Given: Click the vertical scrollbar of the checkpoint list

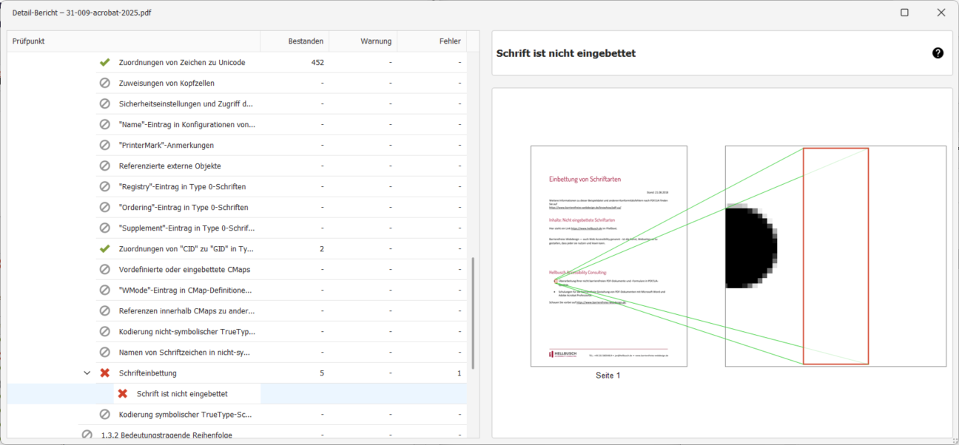Looking at the screenshot, I should pyautogui.click(x=473, y=310).
